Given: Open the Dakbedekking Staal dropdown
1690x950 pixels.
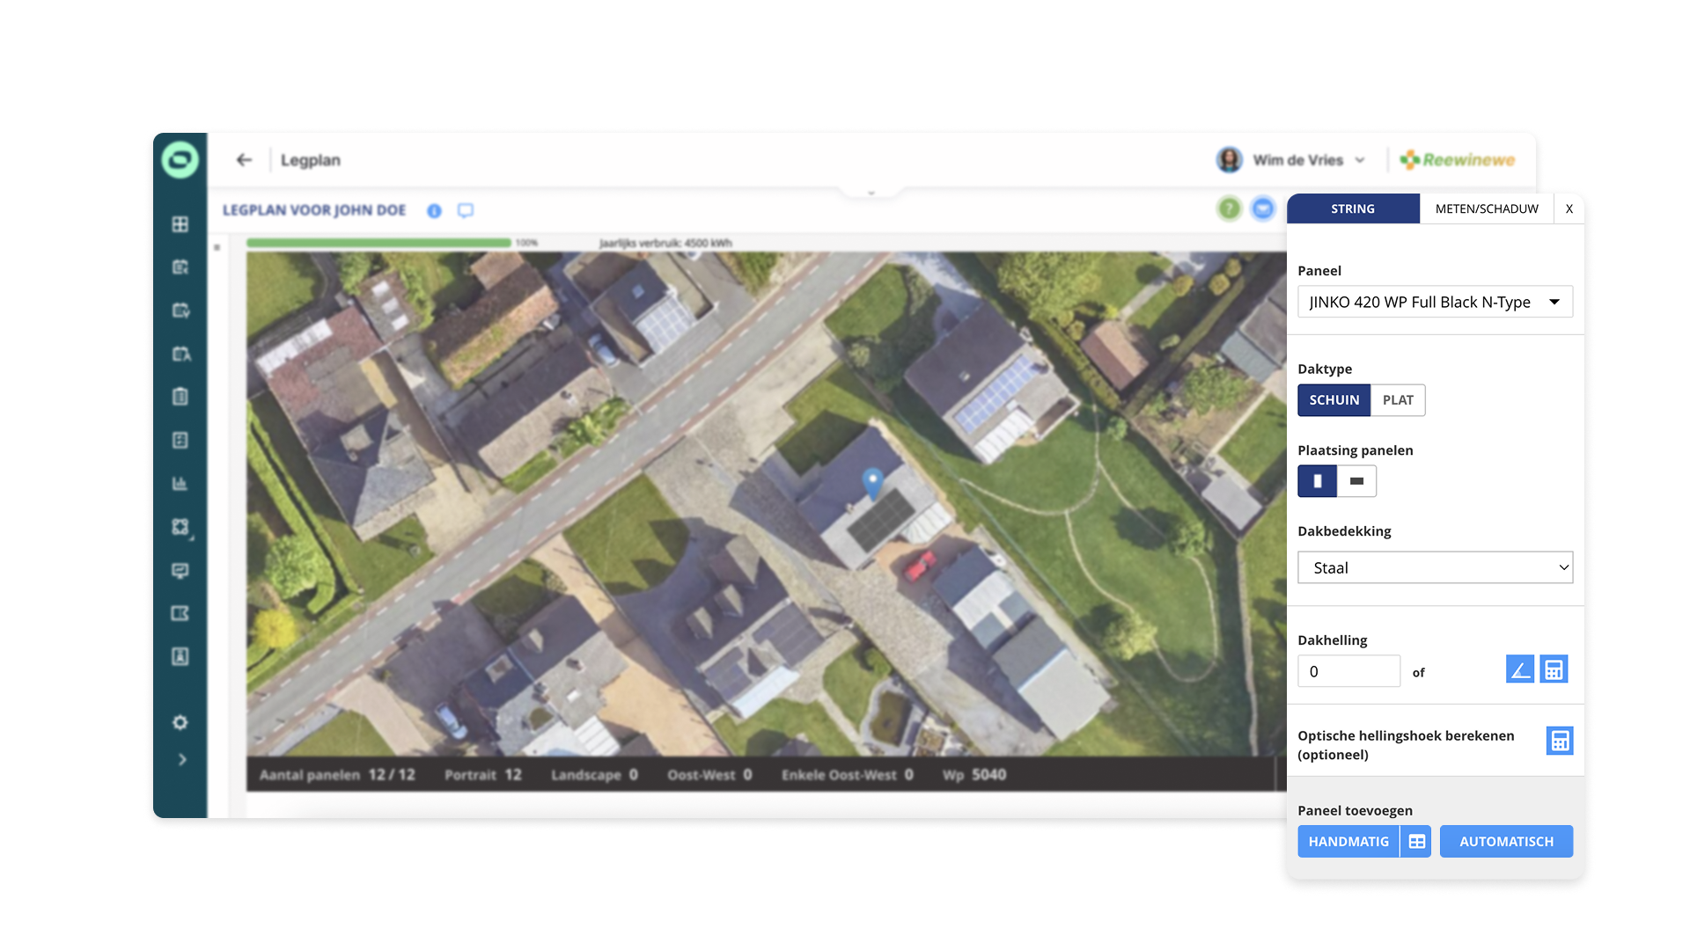Looking at the screenshot, I should pos(1434,568).
